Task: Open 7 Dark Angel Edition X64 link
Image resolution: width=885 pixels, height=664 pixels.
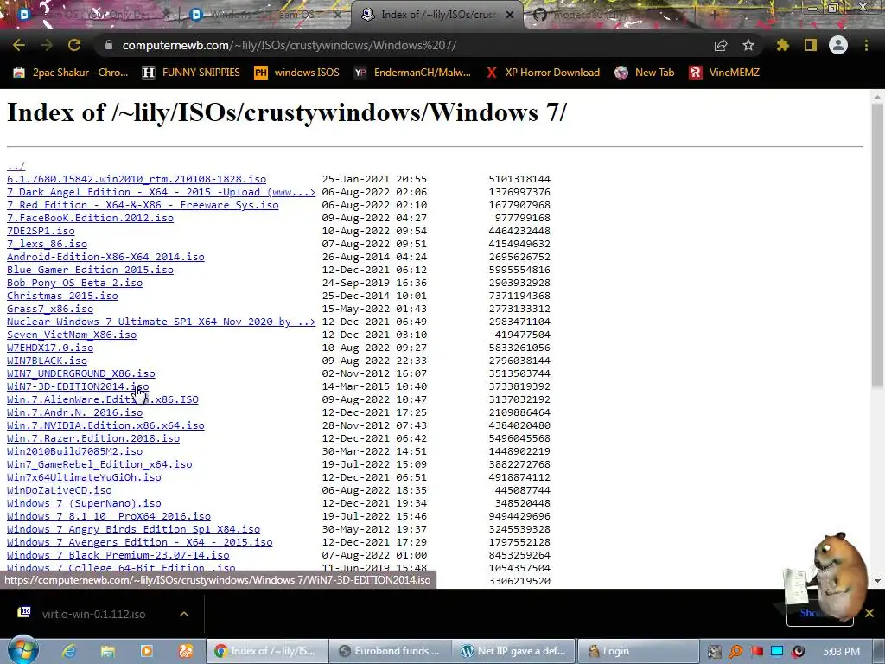Action: click(162, 192)
